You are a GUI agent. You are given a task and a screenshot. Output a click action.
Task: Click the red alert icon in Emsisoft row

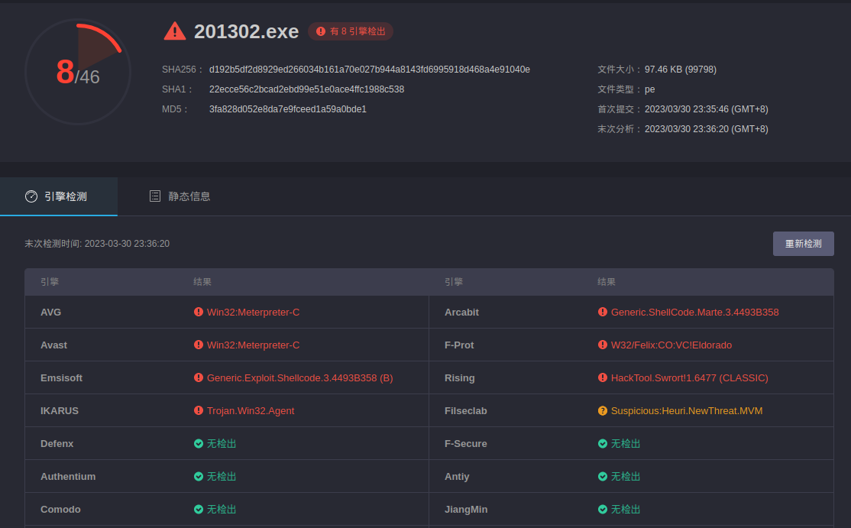199,377
